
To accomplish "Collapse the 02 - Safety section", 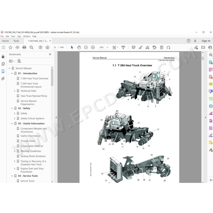I will click(12, 108).
